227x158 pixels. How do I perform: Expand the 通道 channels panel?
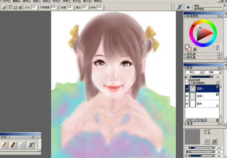tap(185, 124)
